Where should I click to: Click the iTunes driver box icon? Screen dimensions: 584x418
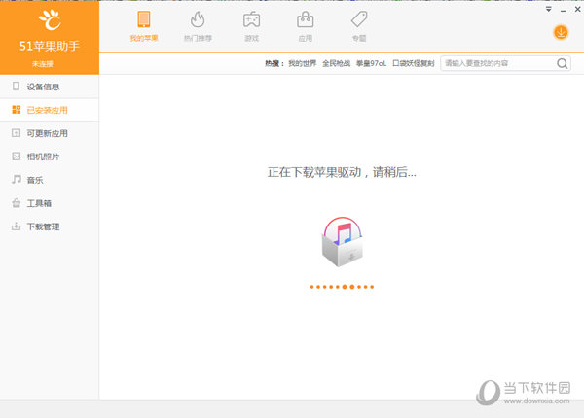point(343,242)
